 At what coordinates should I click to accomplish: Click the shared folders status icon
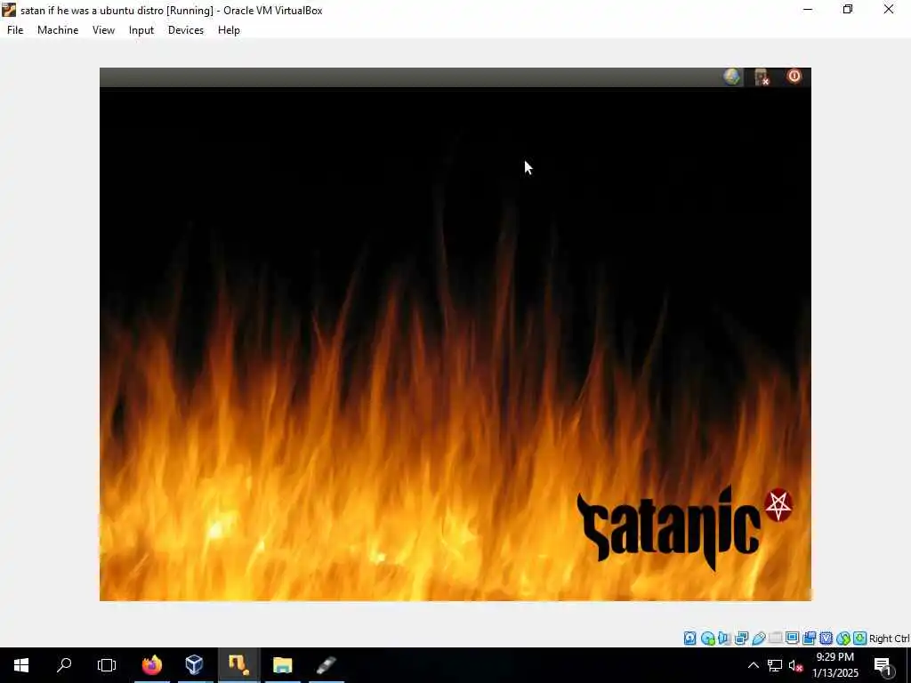coord(776,639)
